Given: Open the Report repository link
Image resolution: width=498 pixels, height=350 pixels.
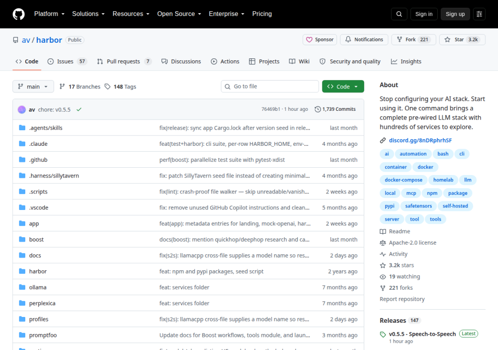Looking at the screenshot, I should click(x=402, y=299).
